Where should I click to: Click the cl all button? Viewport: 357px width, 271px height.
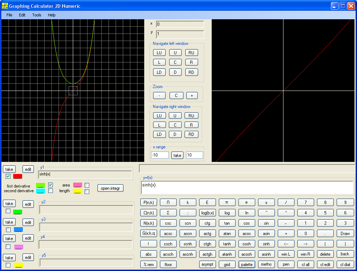[x=306, y=265]
